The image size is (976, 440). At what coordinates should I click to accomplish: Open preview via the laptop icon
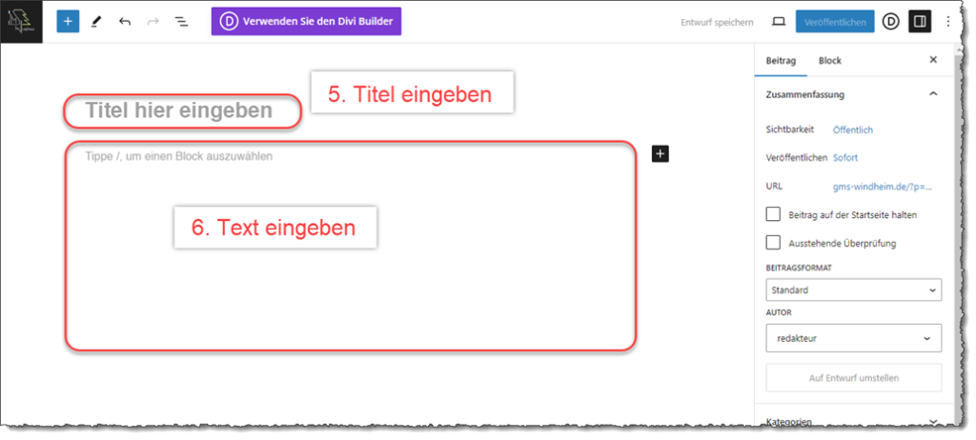[779, 22]
